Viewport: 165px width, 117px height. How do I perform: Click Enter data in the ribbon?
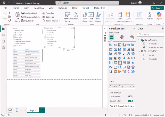[x=48, y=13]
